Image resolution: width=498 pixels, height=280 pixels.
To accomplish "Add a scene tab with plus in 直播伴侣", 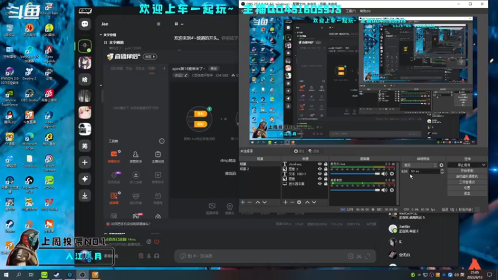I will pos(164,68).
